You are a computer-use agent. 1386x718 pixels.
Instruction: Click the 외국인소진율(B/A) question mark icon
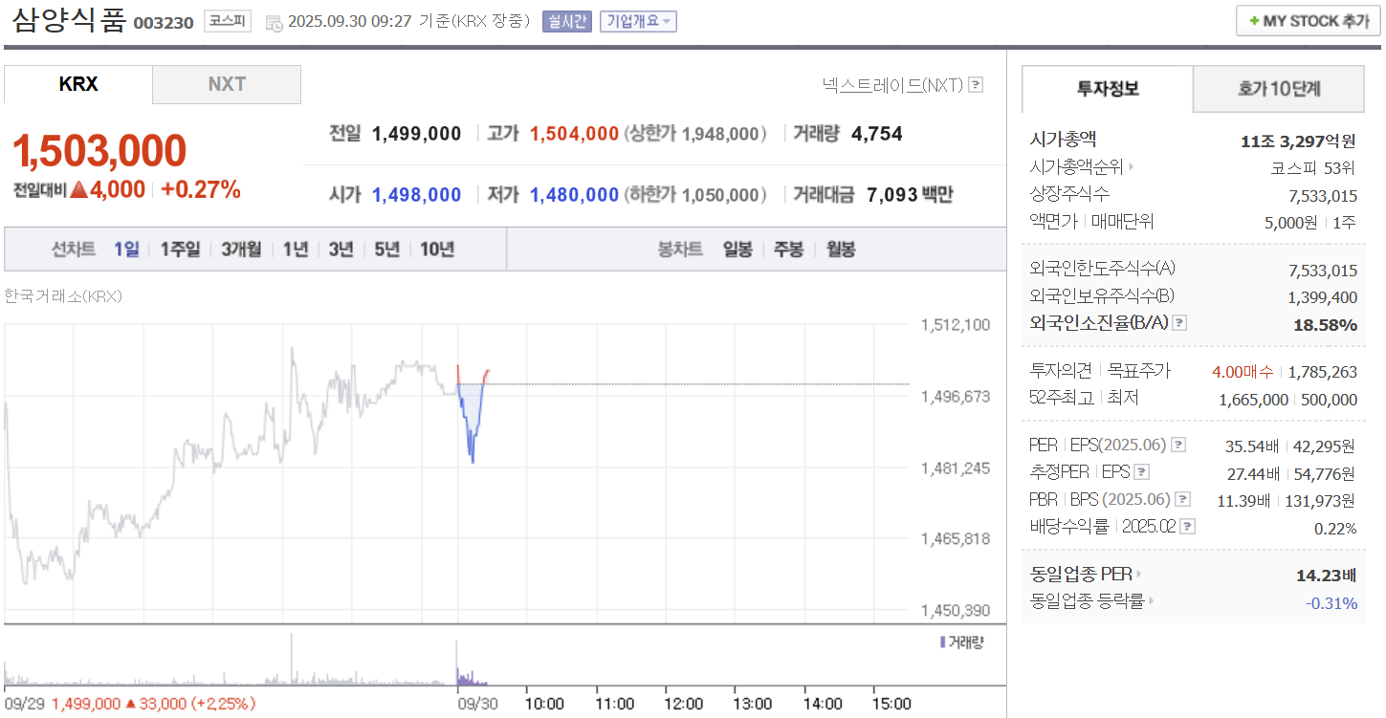[1179, 322]
